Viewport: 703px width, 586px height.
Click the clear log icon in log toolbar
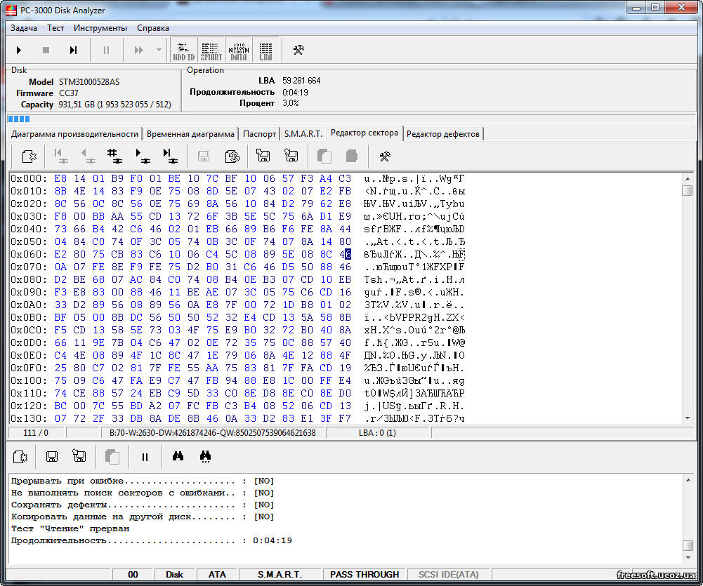20,457
